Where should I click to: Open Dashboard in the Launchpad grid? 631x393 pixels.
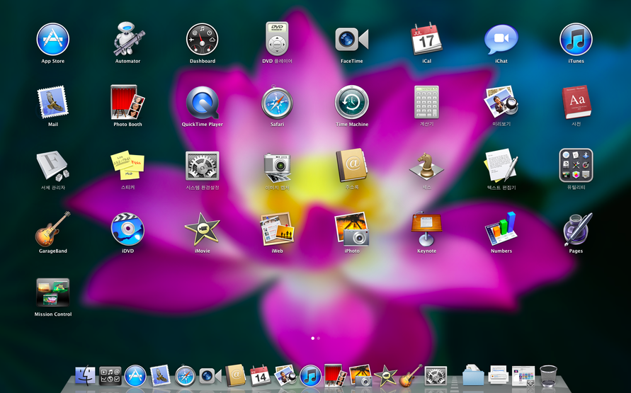coord(203,40)
